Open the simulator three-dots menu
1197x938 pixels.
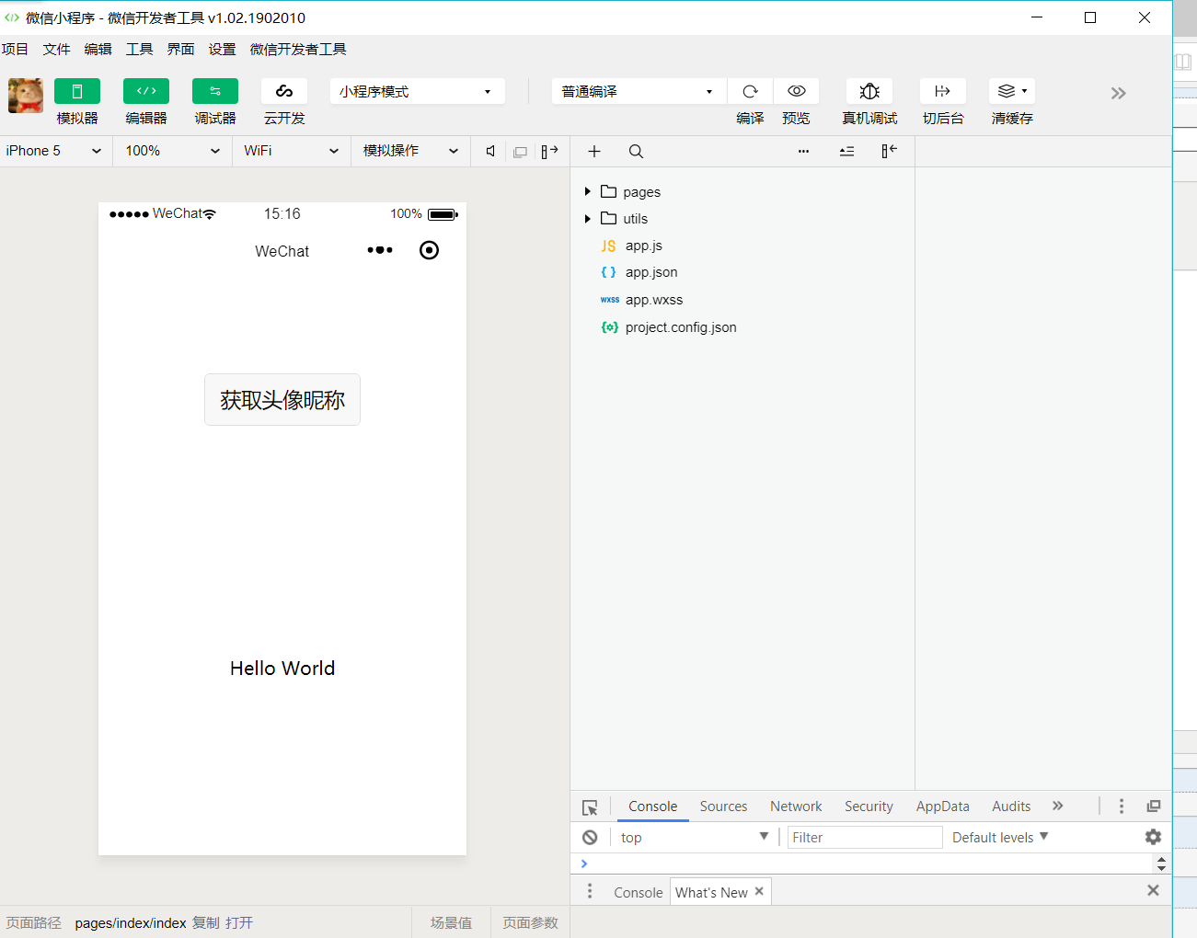(x=380, y=250)
